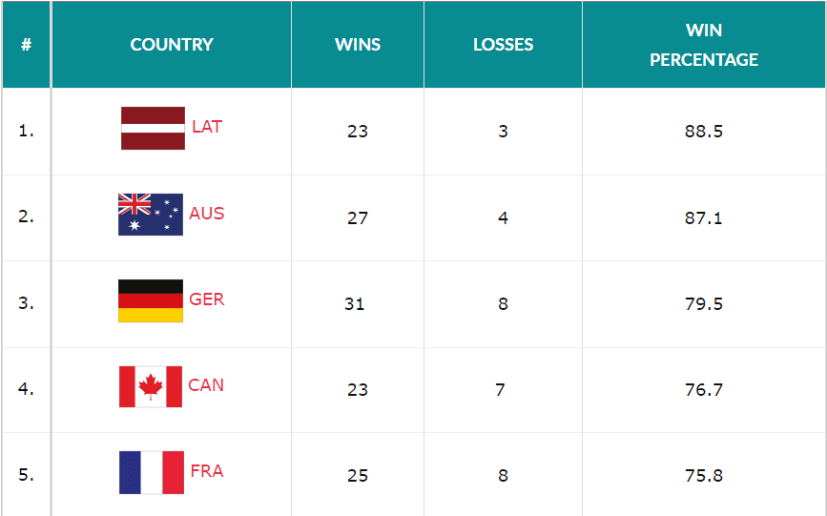Click the # rank column header

26,44
